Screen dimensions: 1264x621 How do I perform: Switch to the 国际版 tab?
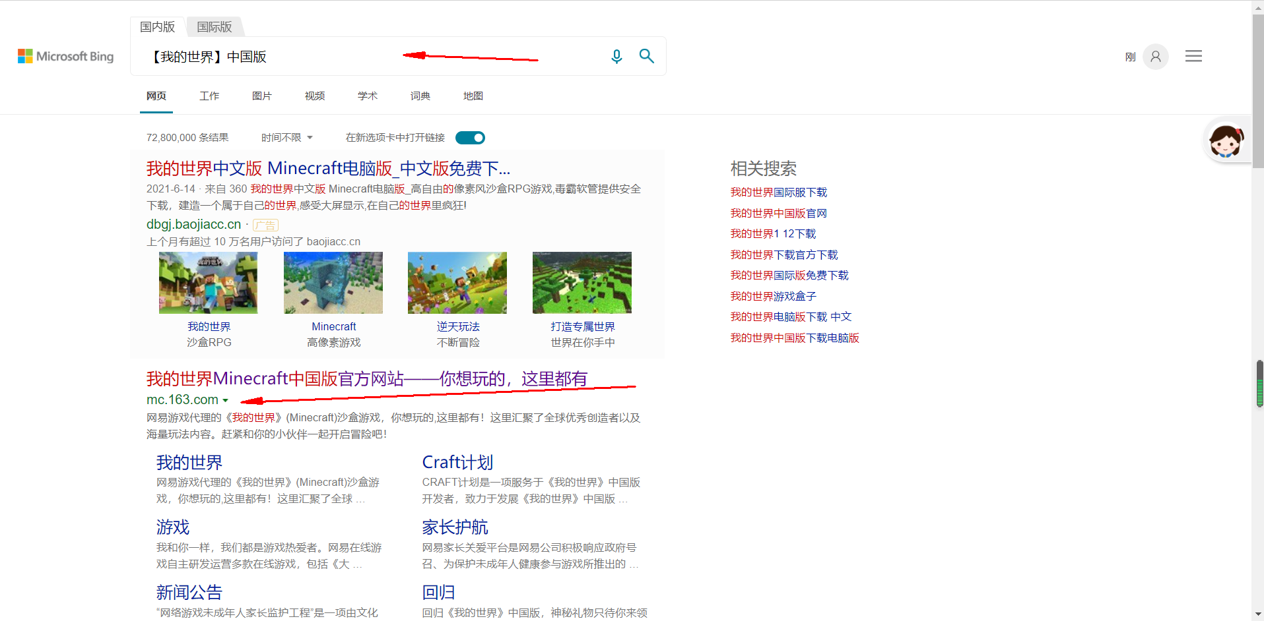coord(215,26)
